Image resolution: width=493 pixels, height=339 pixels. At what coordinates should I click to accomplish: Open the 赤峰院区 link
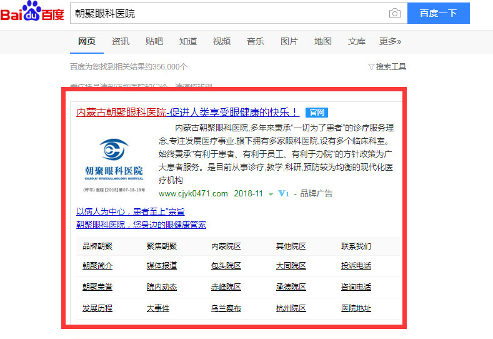pyautogui.click(x=226, y=287)
